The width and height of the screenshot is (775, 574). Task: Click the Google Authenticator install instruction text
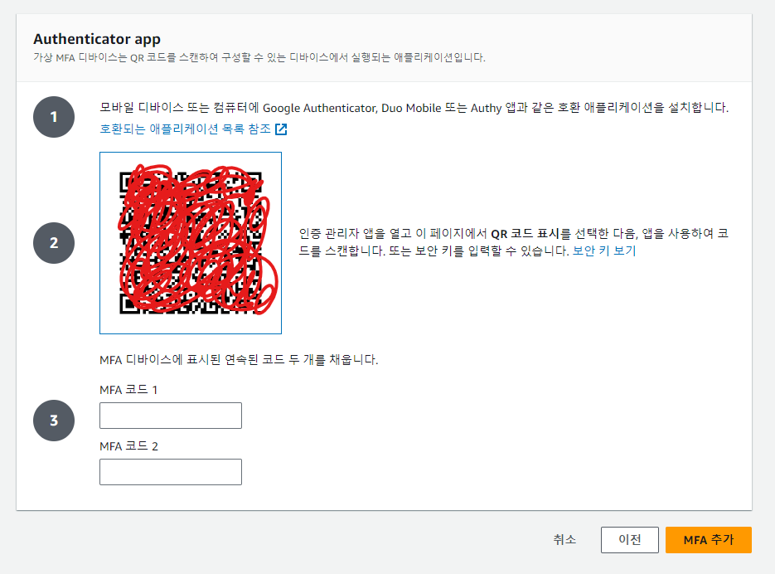point(414,107)
